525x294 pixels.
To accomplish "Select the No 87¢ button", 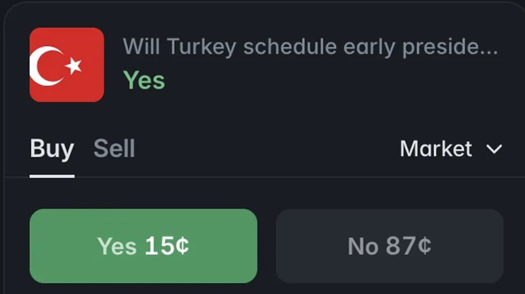I will tap(390, 246).
